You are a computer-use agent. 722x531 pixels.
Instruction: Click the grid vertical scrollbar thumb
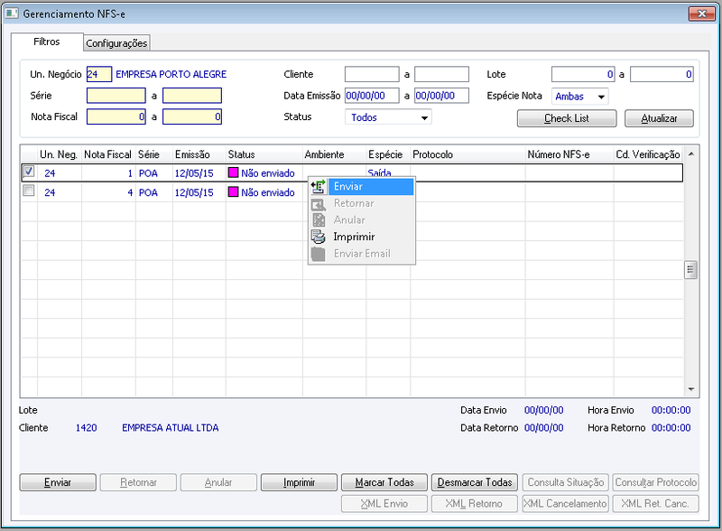coord(690,270)
